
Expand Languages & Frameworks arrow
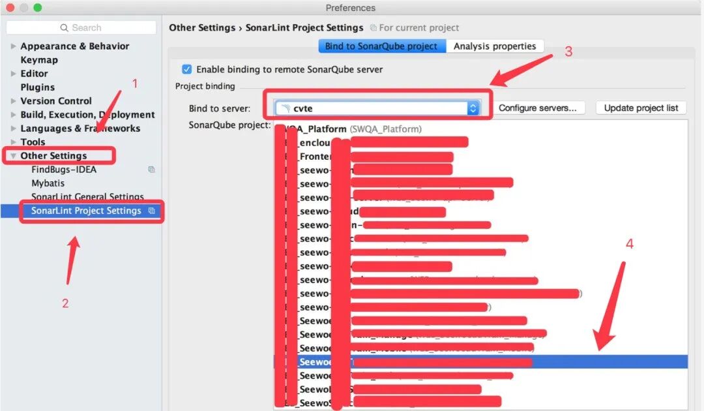pyautogui.click(x=13, y=129)
